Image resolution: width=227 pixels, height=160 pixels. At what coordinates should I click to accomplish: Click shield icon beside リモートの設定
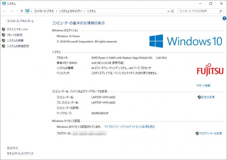pos(4,35)
